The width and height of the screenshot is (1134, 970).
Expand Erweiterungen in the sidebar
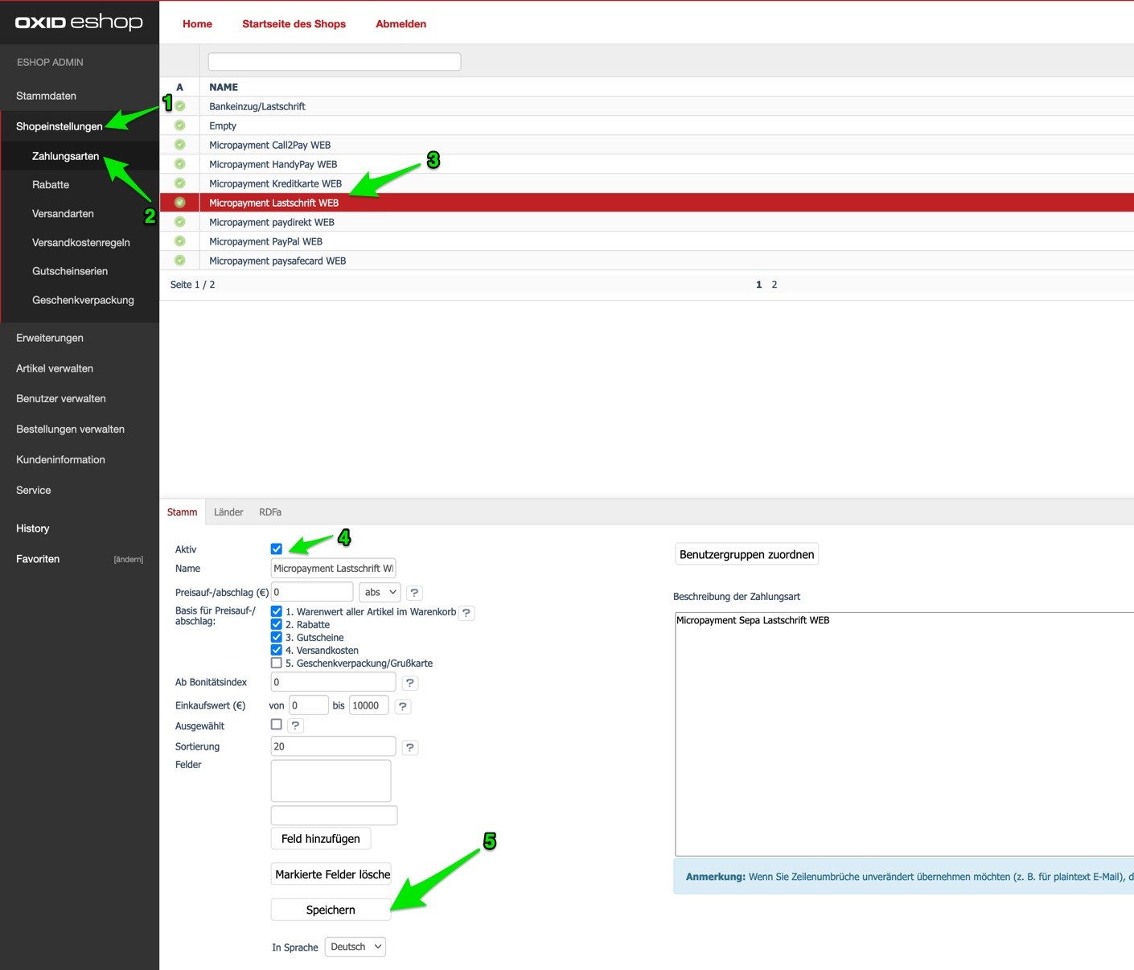coord(50,338)
